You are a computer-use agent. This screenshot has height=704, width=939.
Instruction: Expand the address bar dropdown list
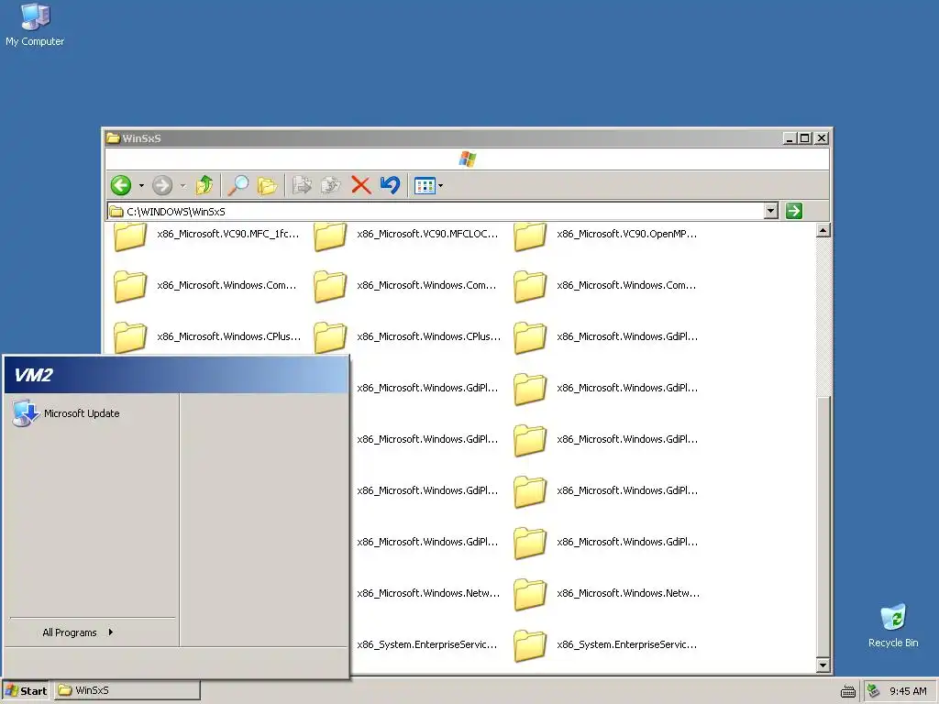click(x=771, y=211)
